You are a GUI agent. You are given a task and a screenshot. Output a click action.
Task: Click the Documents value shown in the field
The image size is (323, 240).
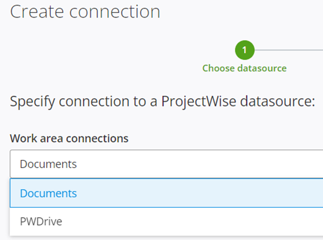click(48, 164)
